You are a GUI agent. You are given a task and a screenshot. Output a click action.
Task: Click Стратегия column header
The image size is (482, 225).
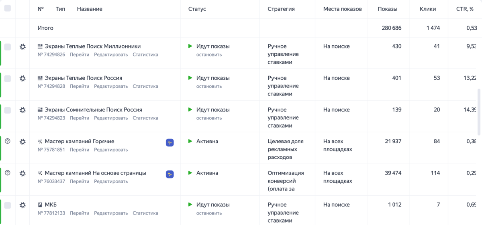point(281,9)
